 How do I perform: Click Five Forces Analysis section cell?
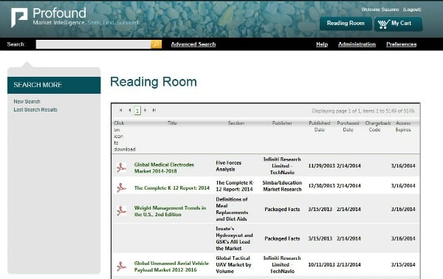[228, 166]
